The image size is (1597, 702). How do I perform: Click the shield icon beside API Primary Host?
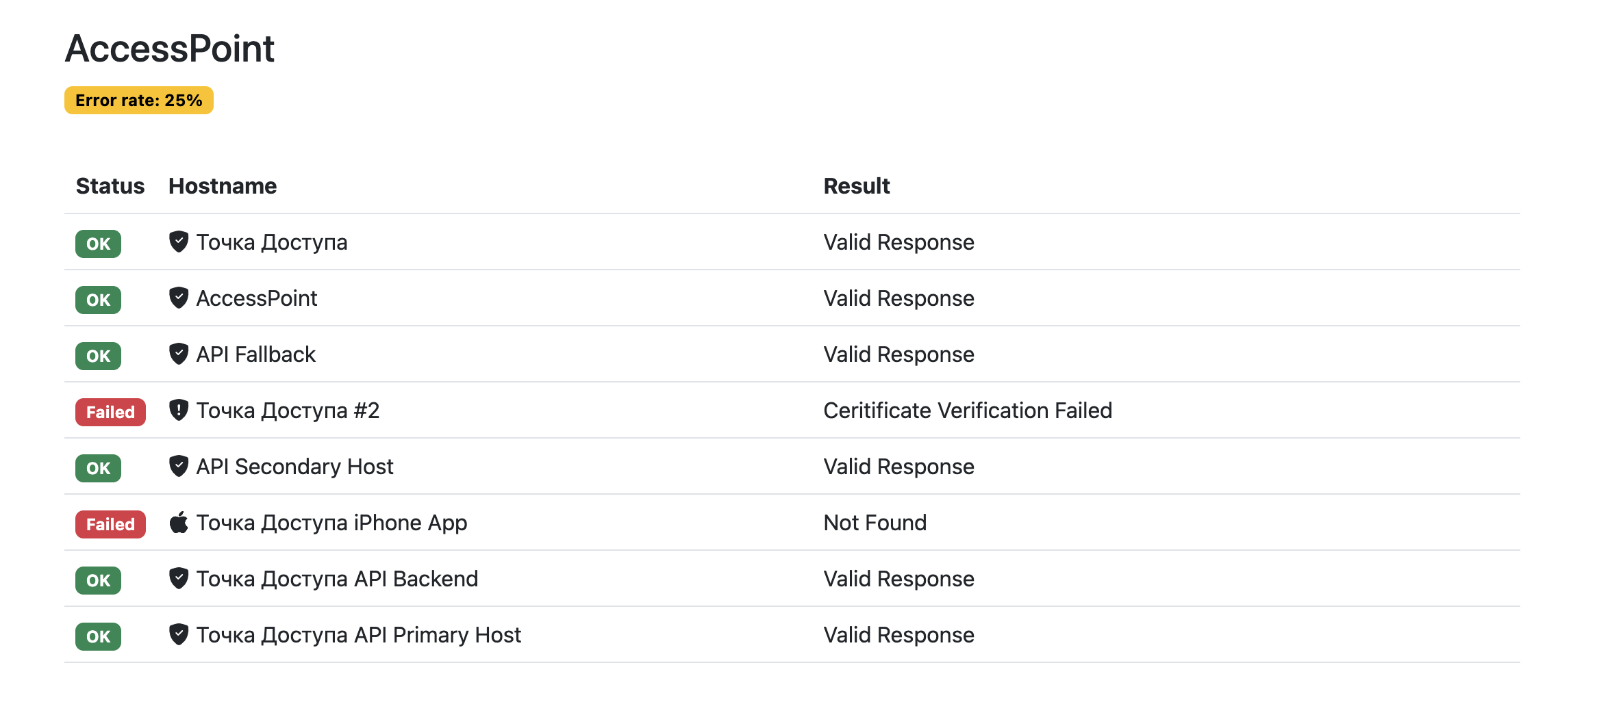179,634
